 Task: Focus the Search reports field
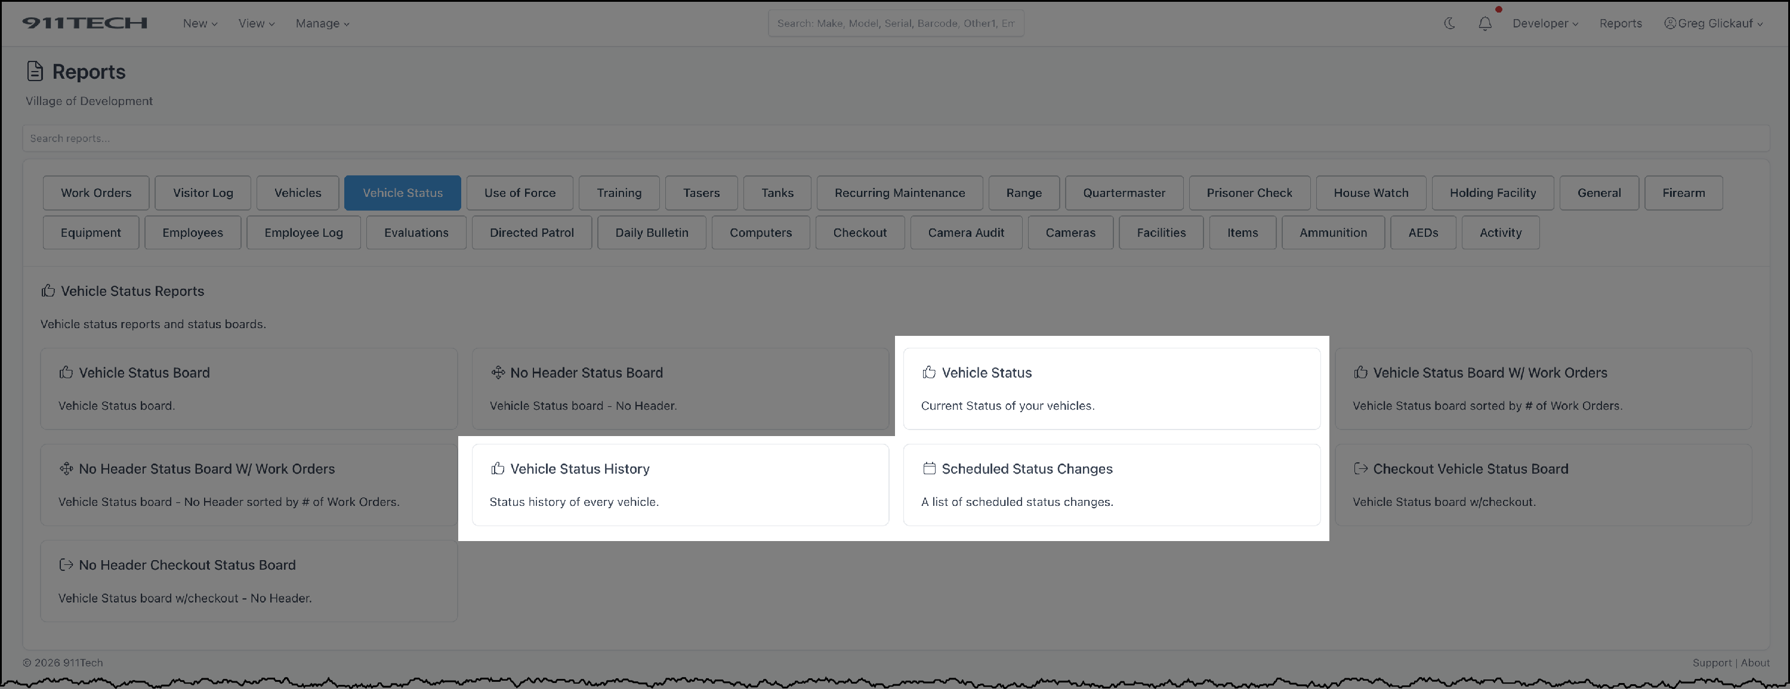click(x=895, y=138)
